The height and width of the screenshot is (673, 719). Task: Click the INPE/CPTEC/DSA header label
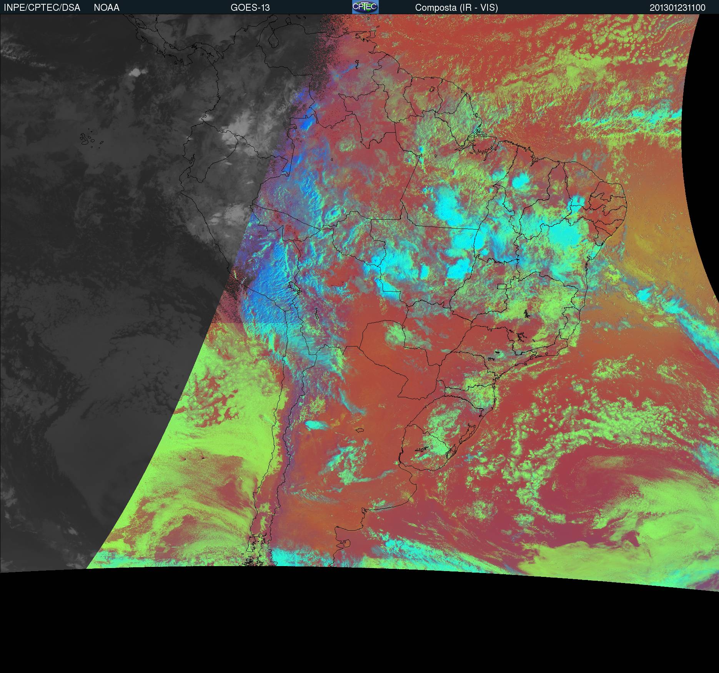coord(42,8)
